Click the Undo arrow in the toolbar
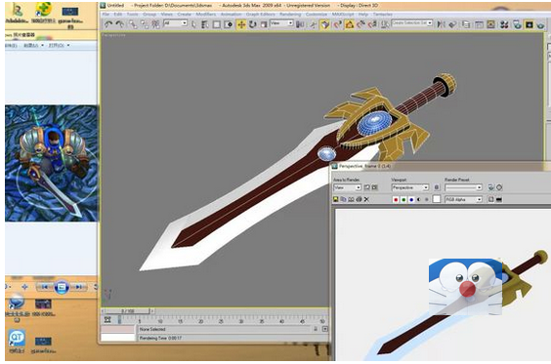 coord(108,24)
